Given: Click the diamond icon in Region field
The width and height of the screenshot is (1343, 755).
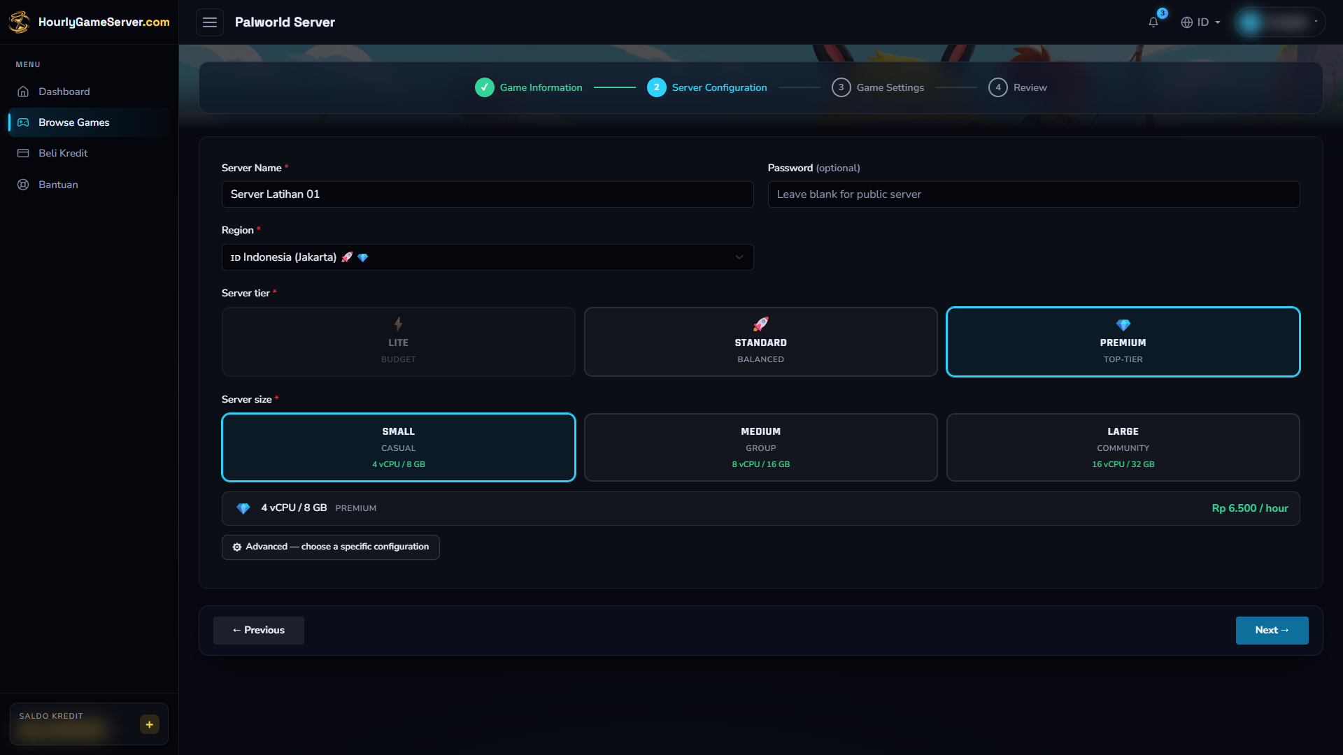Looking at the screenshot, I should coord(362,258).
